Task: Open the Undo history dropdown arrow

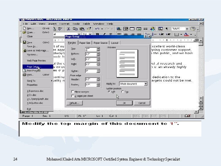Action: (x=102, y=29)
